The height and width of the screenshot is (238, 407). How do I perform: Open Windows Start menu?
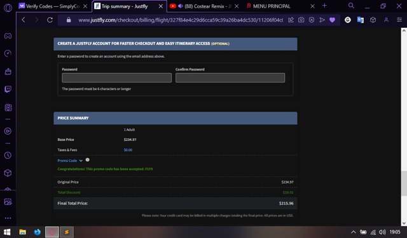coord(7,232)
